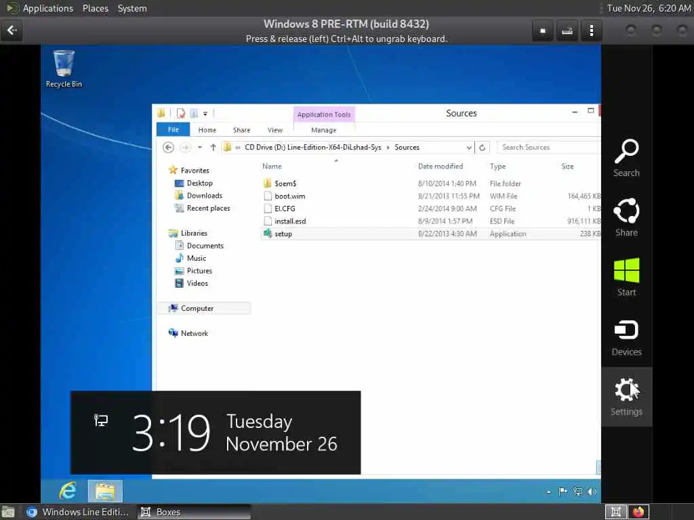
Task: Expand address bar history dropdown
Action: click(x=469, y=147)
